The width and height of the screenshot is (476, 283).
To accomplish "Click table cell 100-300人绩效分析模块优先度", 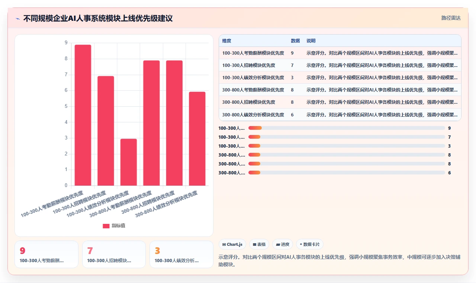I will coord(253,78).
